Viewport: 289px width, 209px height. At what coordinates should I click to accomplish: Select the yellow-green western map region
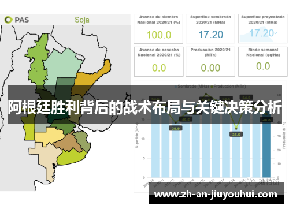coord(29,132)
